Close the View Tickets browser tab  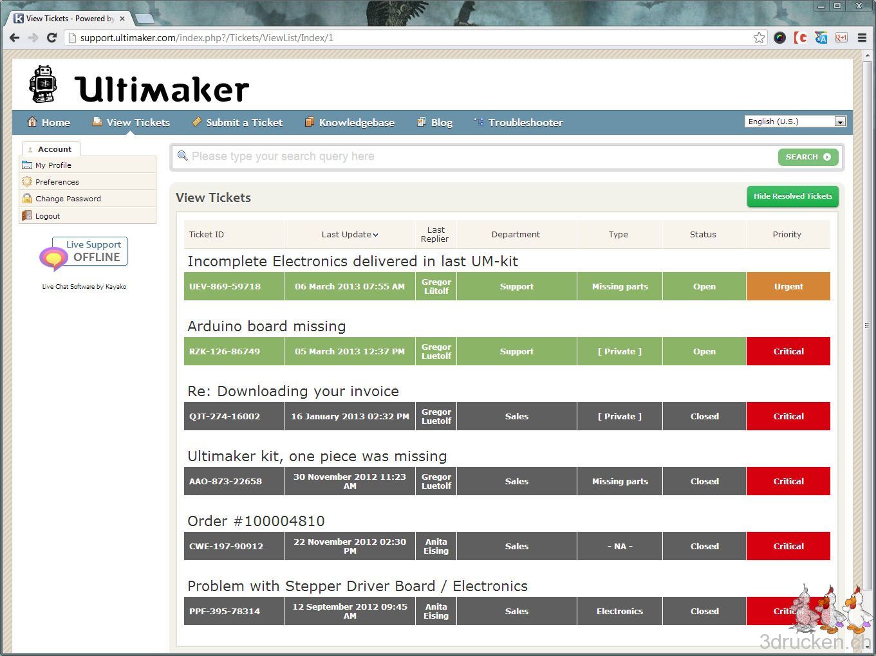coord(122,19)
